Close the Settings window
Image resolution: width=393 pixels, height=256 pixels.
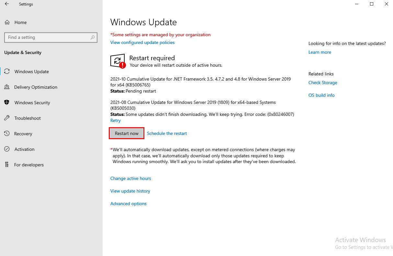tap(386, 4)
